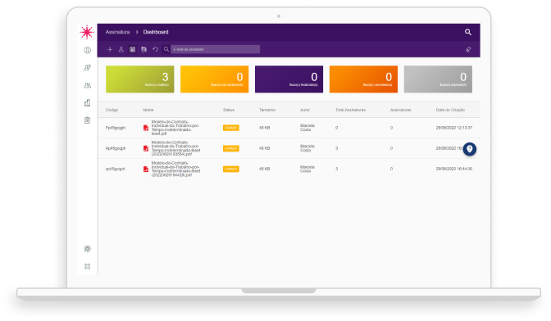Viewport: 551px width, 321px height.
Task: Click the refresh arrow toolbar icon
Action: [155, 49]
